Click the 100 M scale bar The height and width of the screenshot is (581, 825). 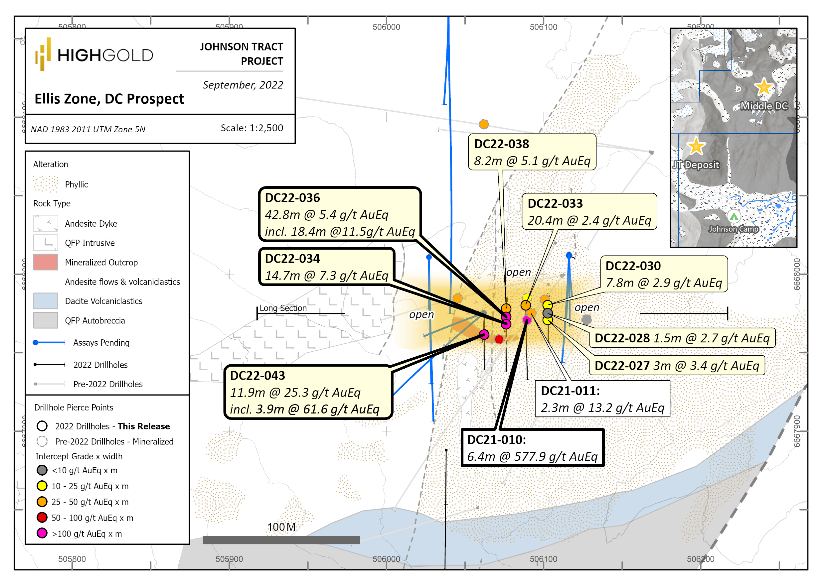click(281, 540)
